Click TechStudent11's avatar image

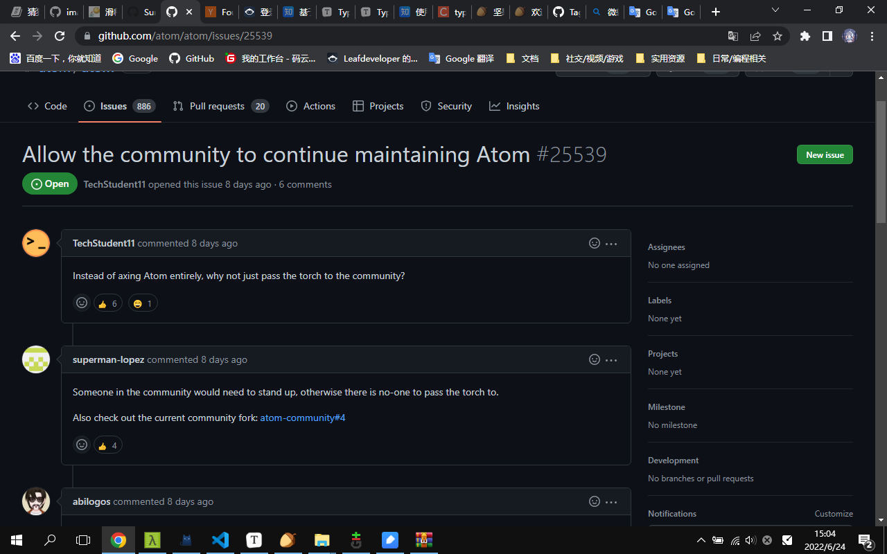[36, 243]
